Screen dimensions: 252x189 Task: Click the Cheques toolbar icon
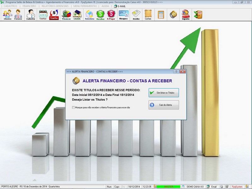pyautogui.click(x=123, y=14)
